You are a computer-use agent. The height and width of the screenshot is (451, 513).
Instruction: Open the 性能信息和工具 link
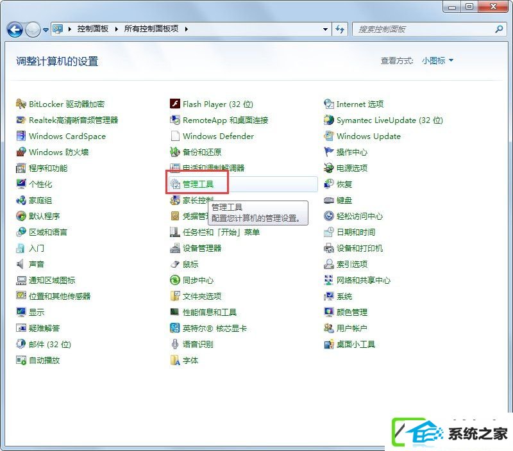click(x=210, y=312)
